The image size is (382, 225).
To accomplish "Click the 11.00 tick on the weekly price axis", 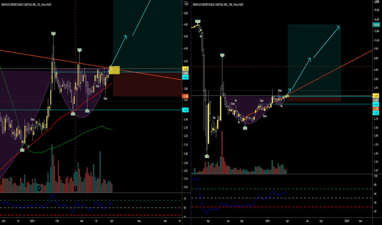I will coord(376,40).
